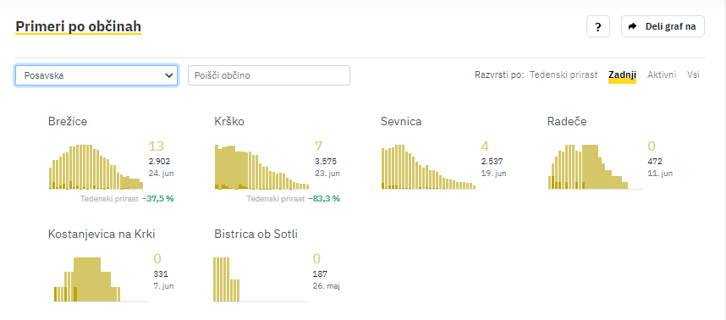Select the Sevnica chart thumbnail
Screen dimensions: 726x320
tap(428, 167)
